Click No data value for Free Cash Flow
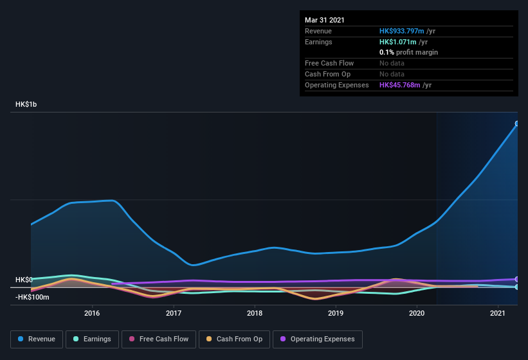 tap(392, 63)
